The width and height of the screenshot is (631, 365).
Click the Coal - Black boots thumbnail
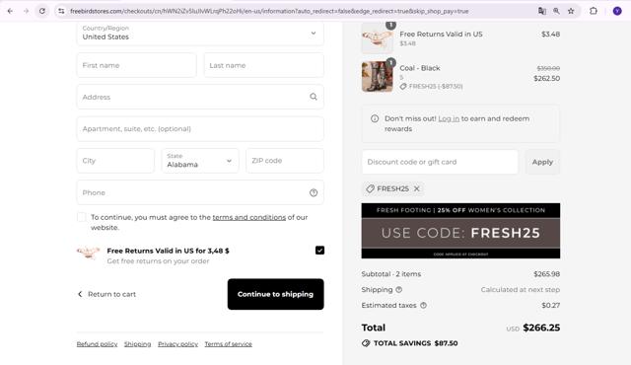(x=377, y=77)
